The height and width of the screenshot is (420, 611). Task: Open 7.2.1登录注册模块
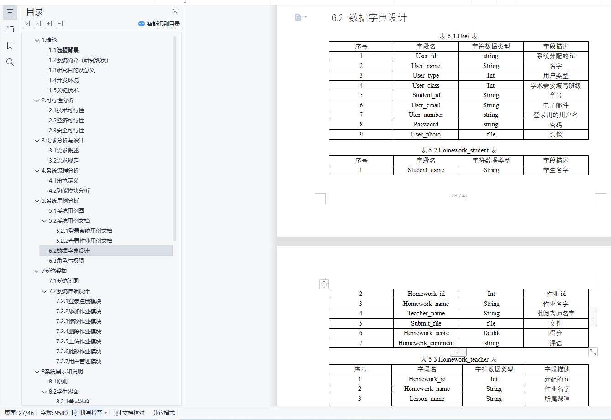79,301
